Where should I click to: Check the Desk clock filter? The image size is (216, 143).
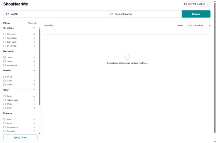(x=4, y=42)
